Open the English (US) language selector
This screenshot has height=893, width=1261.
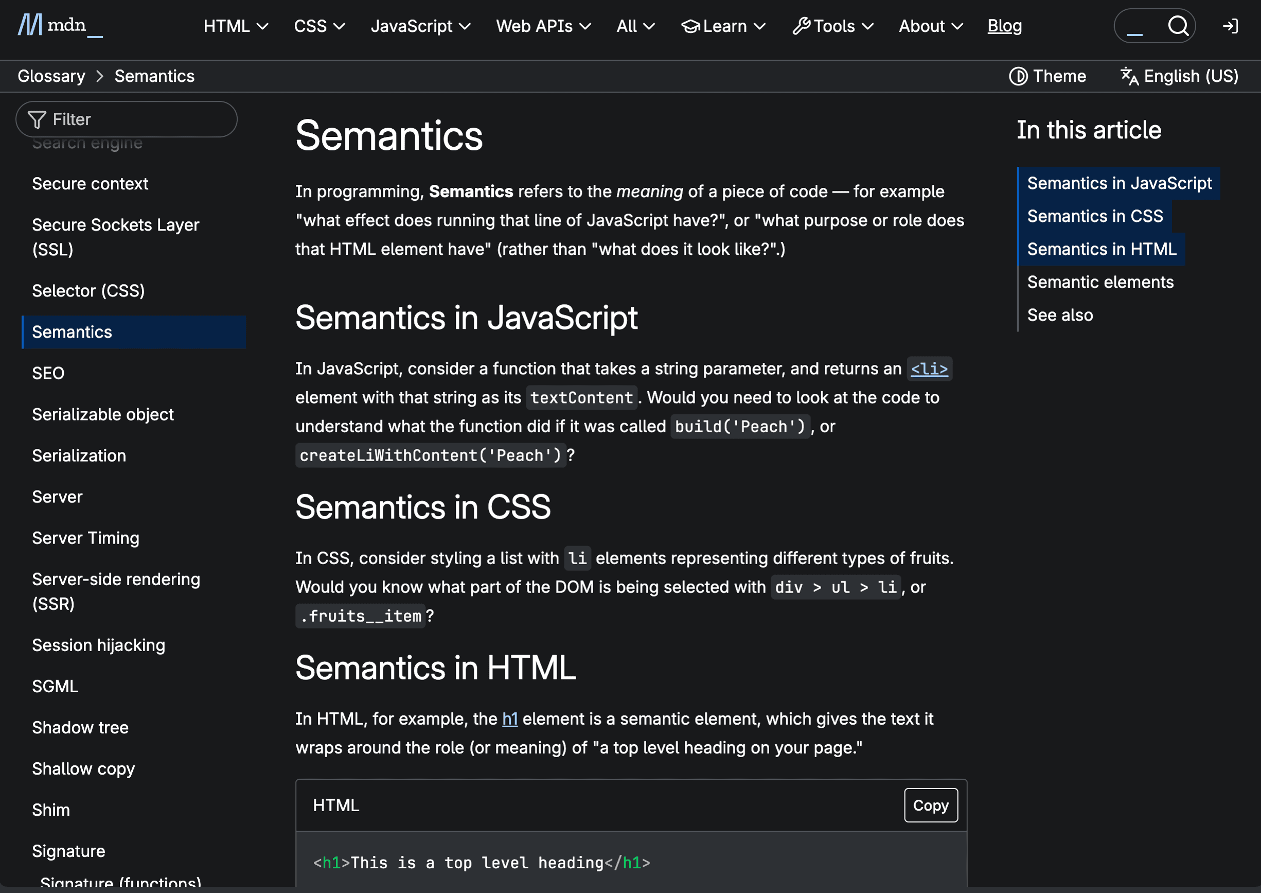click(1179, 76)
